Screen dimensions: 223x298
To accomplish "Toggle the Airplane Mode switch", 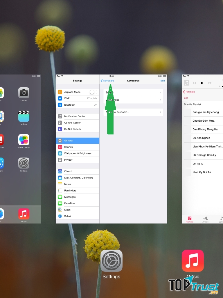I will [93, 92].
